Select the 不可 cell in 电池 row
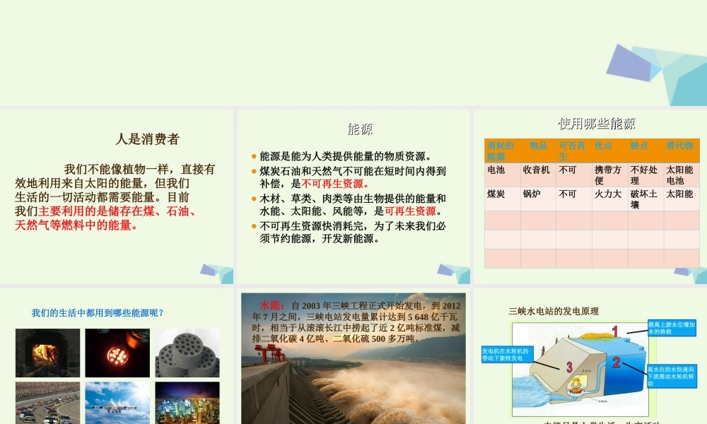The image size is (707, 424). 574,175
